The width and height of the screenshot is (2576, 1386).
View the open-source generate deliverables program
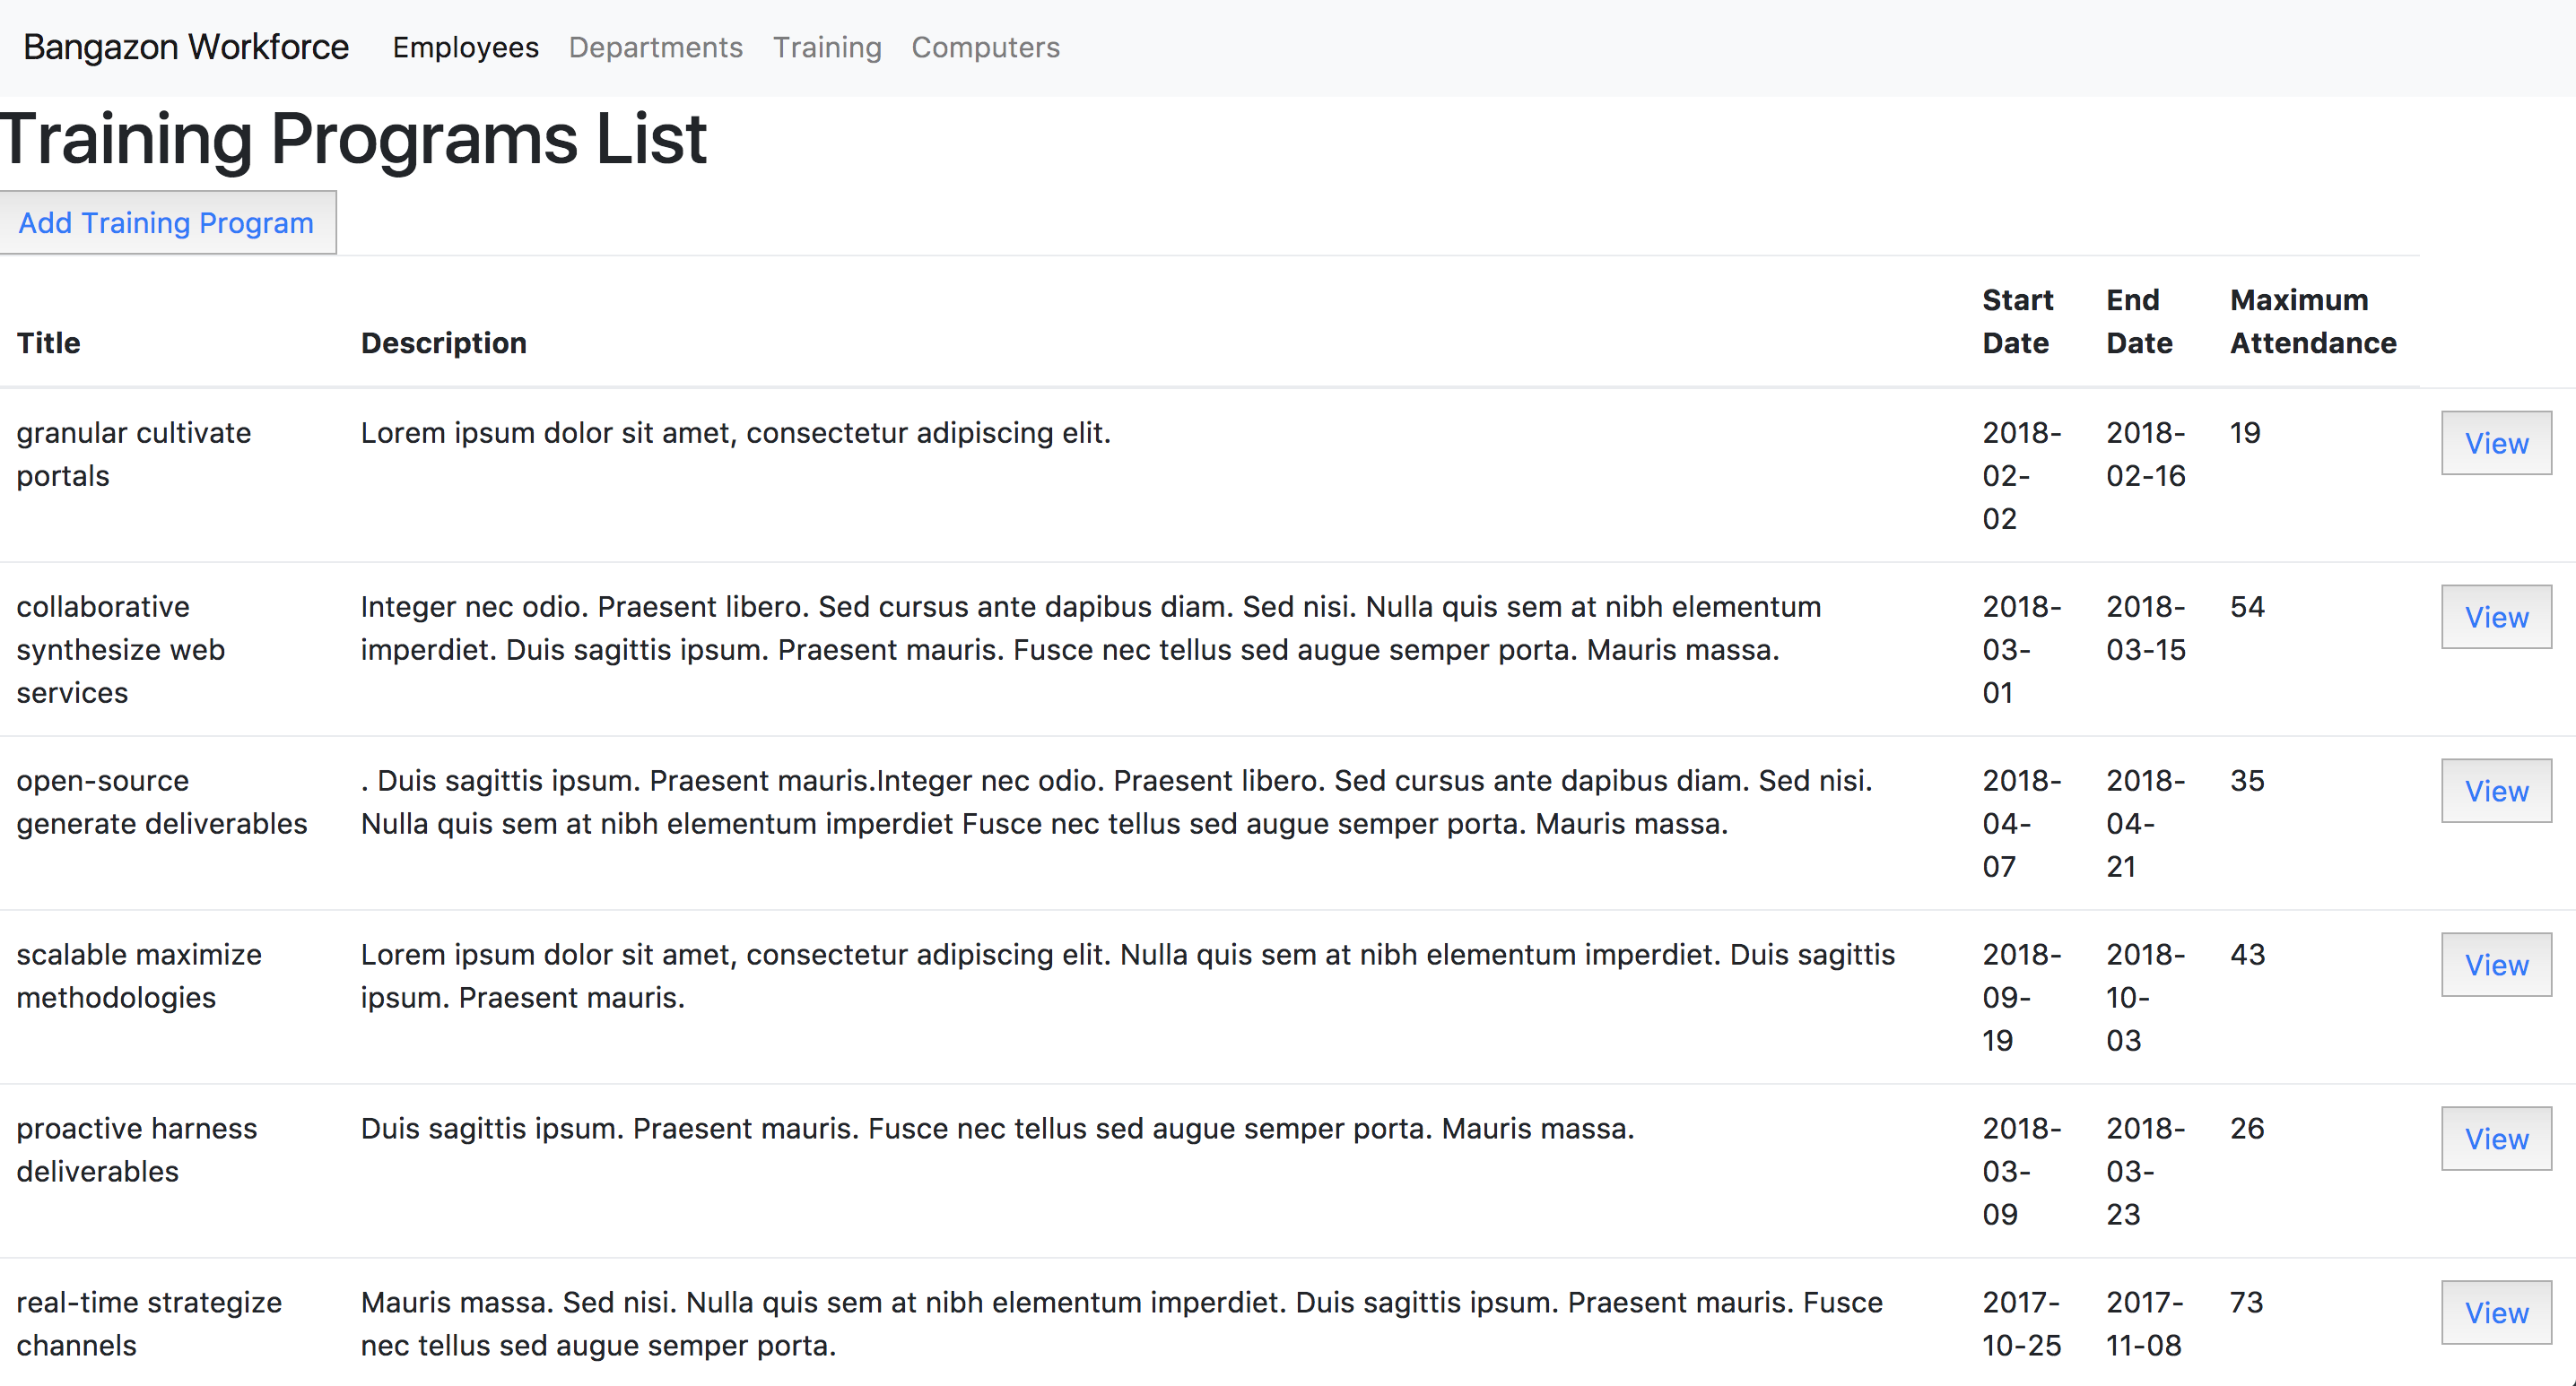2496,791
